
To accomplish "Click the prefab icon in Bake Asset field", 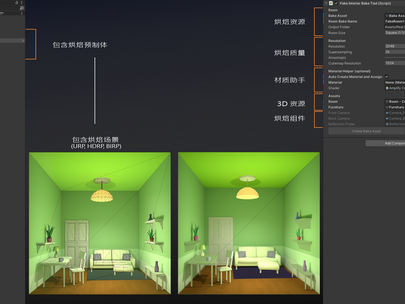I will [387, 16].
